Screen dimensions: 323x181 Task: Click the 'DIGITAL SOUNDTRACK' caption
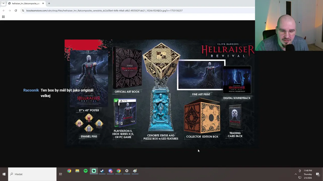pos(237,98)
